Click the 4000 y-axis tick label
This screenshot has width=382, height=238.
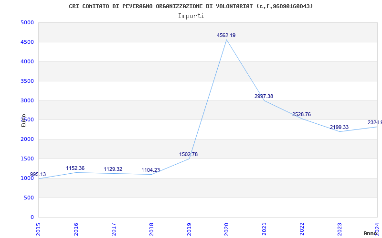pyautogui.click(x=27, y=61)
